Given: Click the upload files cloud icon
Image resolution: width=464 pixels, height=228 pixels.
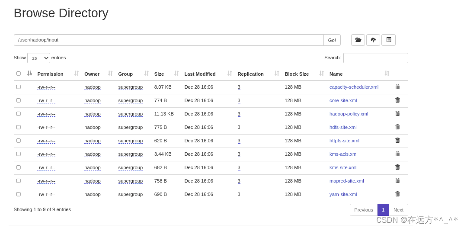Looking at the screenshot, I should [373, 40].
